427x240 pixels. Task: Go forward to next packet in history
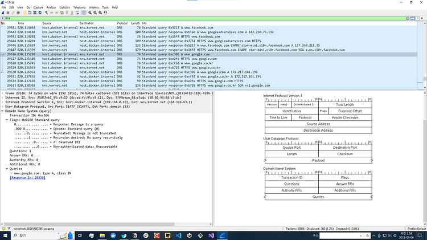(56, 13)
